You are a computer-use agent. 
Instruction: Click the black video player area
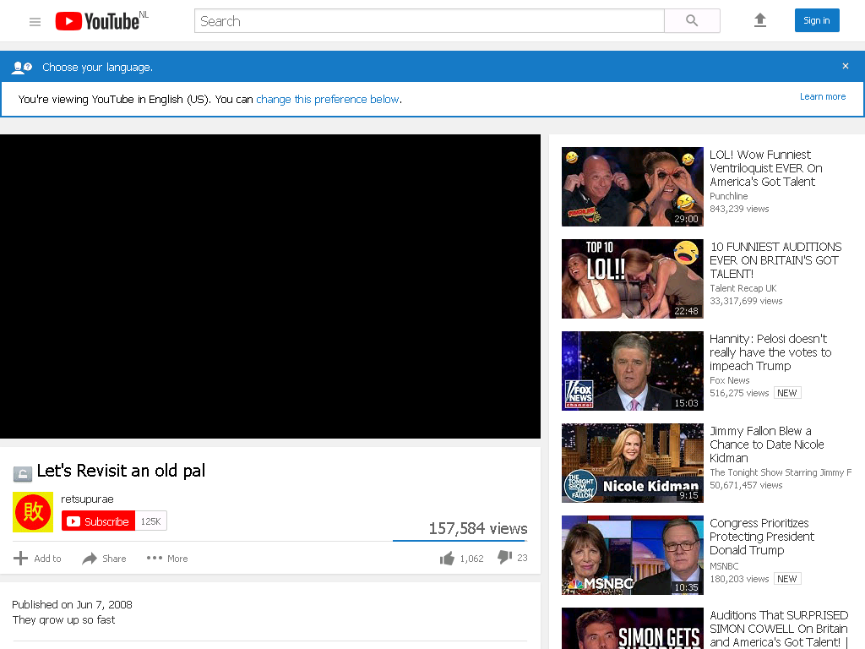pyautogui.click(x=270, y=286)
